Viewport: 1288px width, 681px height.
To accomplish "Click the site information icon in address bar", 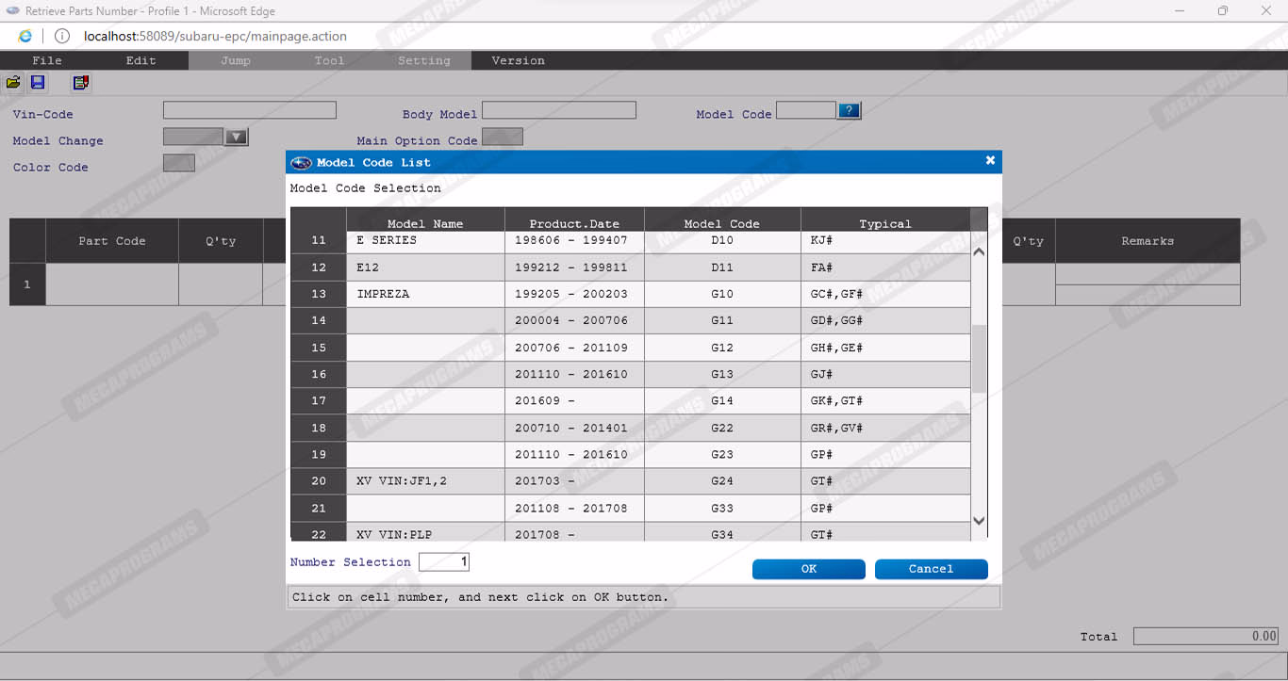I will tap(62, 37).
